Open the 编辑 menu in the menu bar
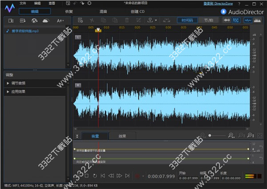The width and height of the screenshot is (267, 189). (x=37, y=3)
